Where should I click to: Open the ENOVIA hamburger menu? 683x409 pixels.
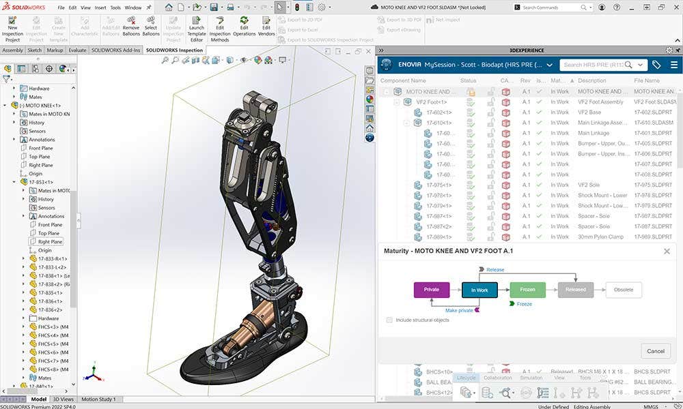(673, 65)
